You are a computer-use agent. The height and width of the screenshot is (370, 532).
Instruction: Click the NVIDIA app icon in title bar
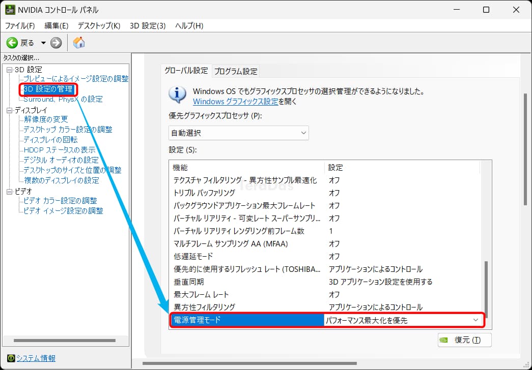click(10, 10)
